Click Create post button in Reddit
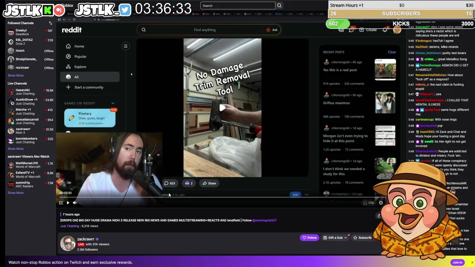This screenshot has height=267, width=475. (368, 30)
